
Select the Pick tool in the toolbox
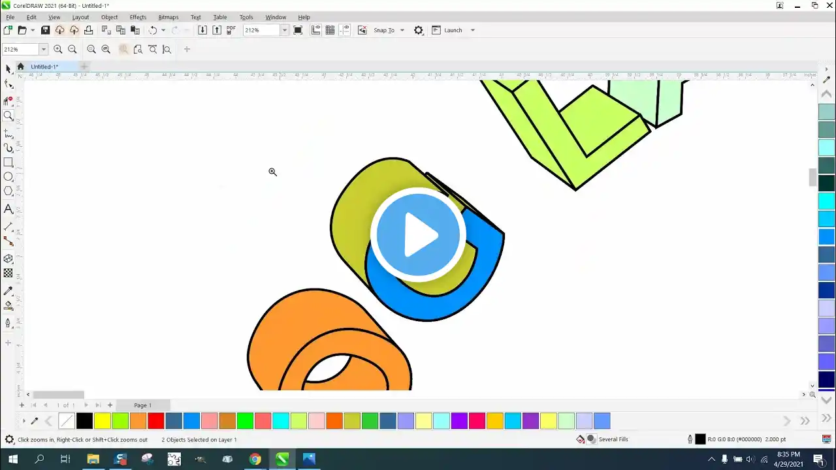pyautogui.click(x=8, y=69)
